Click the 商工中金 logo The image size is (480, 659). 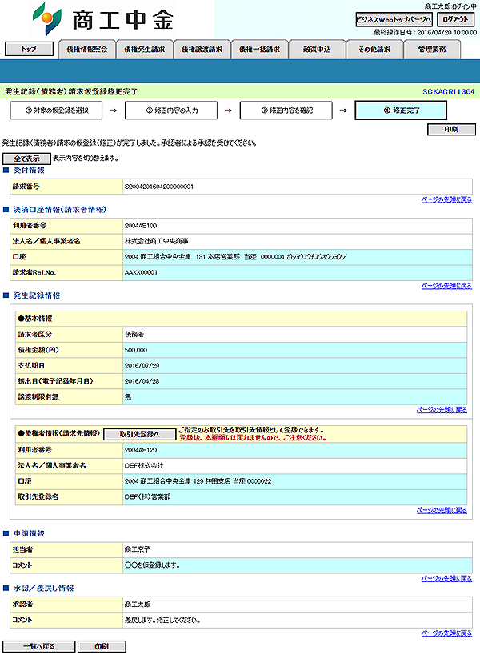[x=103, y=19]
